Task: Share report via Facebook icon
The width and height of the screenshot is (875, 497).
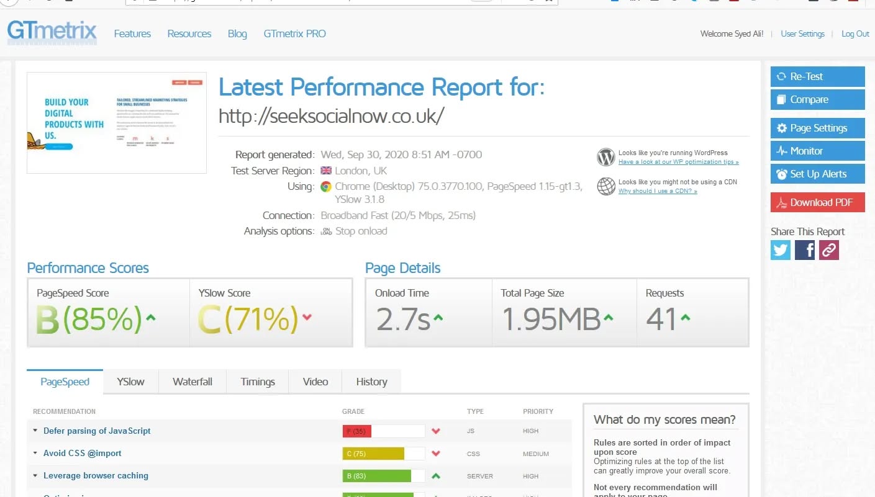Action: coord(805,250)
